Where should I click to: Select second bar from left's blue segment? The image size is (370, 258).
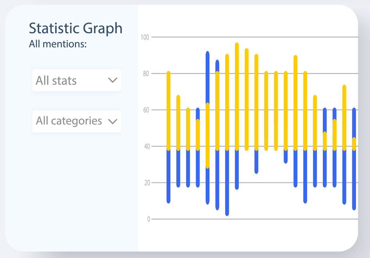178,168
